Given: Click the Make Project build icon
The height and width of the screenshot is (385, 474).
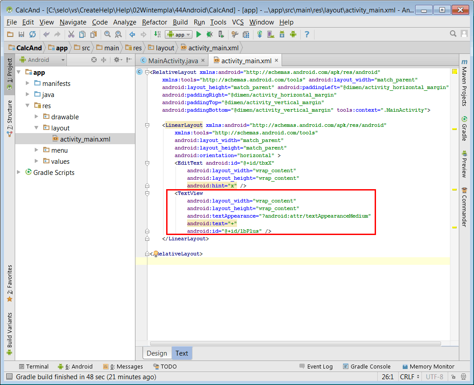Looking at the screenshot, I should pyautogui.click(x=157, y=34).
